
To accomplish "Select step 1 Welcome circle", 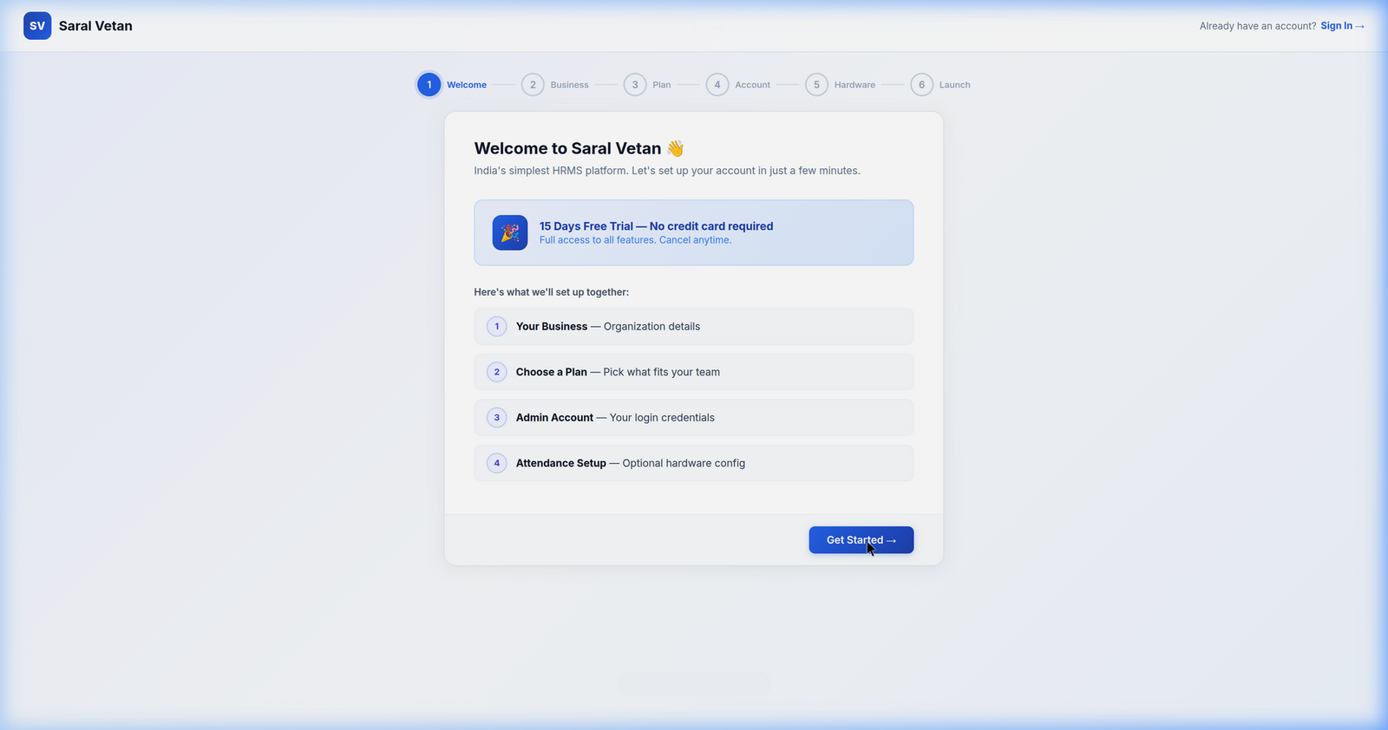I will click(429, 85).
